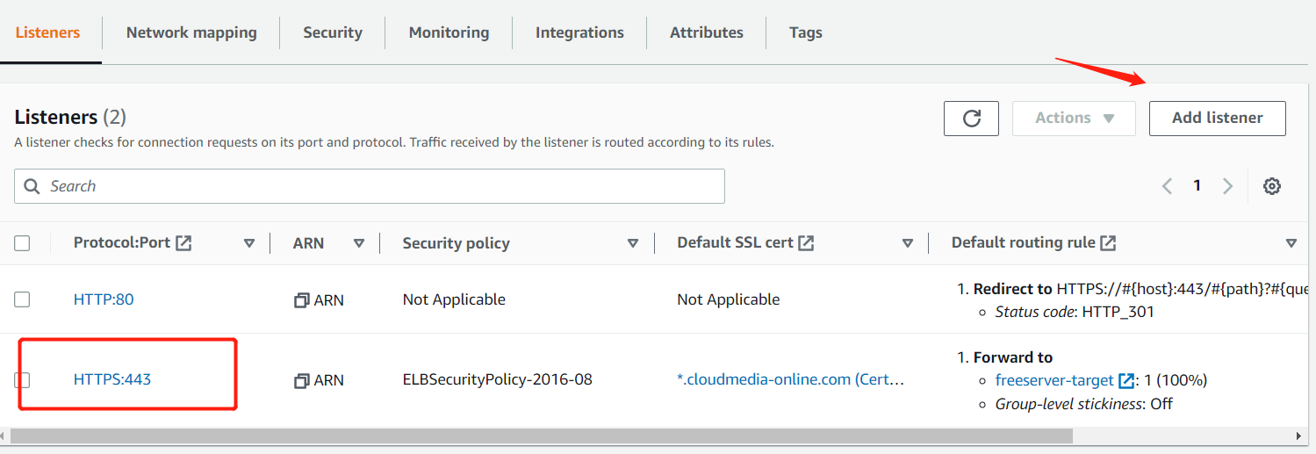Open the Actions dropdown menu
The image size is (1316, 454).
click(1074, 119)
